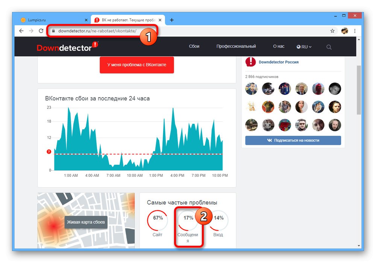Click the Downdetector logo
376x263 pixels.
tap(67, 47)
